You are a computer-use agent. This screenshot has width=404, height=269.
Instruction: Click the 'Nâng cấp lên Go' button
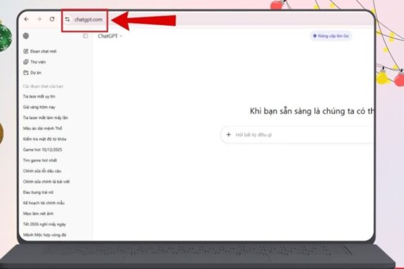point(331,36)
